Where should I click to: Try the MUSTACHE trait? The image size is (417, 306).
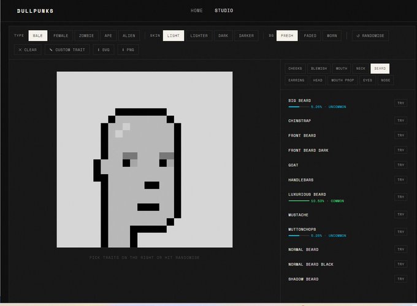(400, 215)
